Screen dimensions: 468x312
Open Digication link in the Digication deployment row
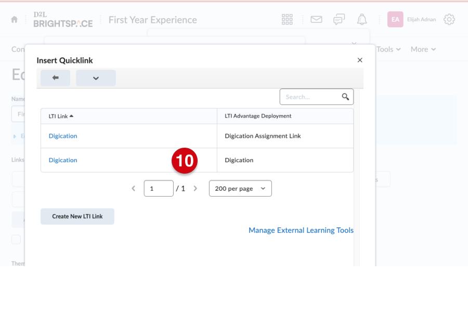(x=63, y=160)
